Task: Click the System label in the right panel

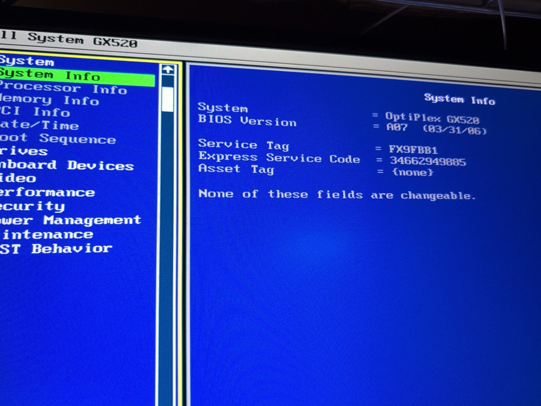Action: (223, 108)
